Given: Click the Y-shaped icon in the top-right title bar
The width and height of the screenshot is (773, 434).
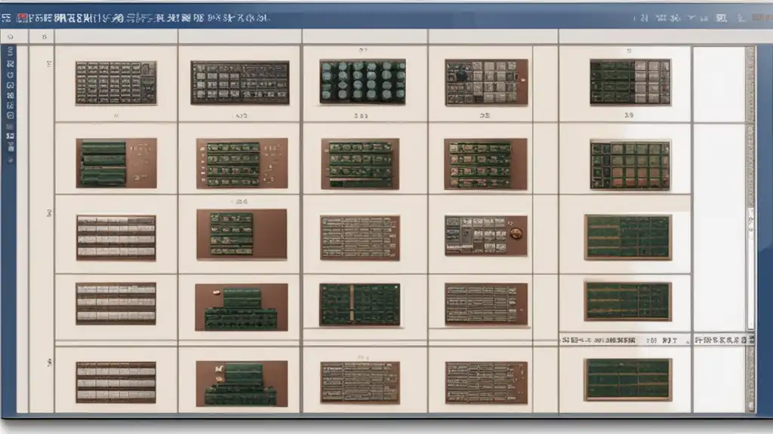Looking at the screenshot, I should pyautogui.click(x=691, y=18).
